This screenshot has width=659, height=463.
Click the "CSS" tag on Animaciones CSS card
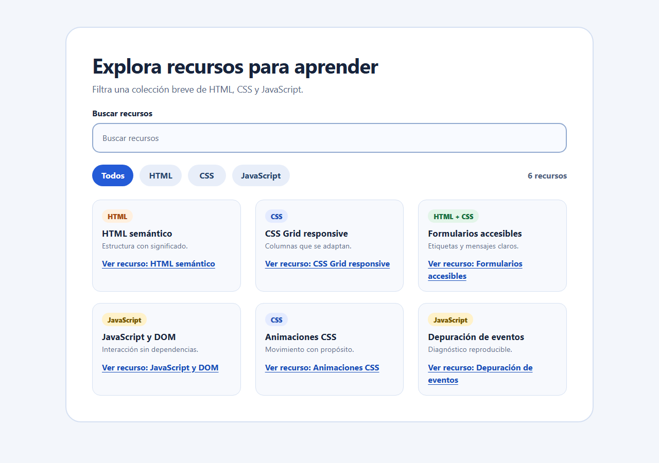click(x=276, y=320)
